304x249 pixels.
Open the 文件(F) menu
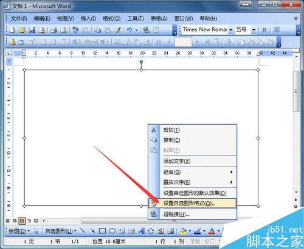click(x=19, y=19)
